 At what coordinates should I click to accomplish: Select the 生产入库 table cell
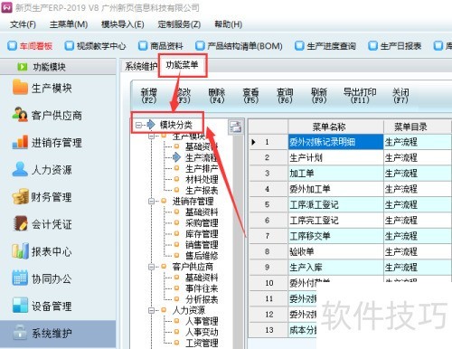pyautogui.click(x=335, y=268)
